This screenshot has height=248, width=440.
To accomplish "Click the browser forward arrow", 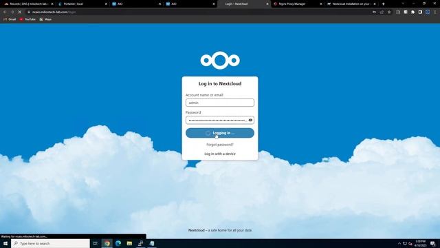I will pos(12,12).
